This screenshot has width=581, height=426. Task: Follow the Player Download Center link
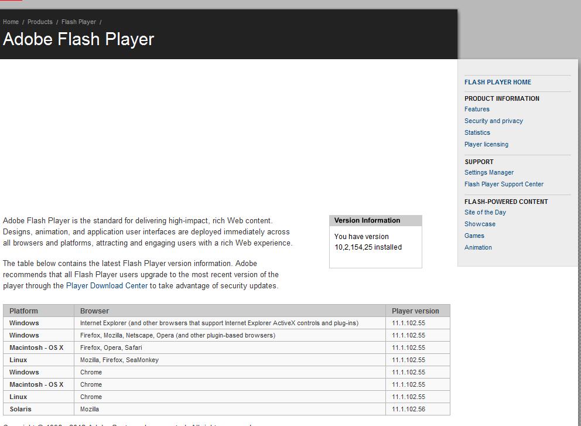pyautogui.click(x=107, y=286)
